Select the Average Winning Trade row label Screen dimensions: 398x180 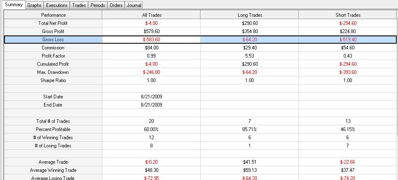53,170
